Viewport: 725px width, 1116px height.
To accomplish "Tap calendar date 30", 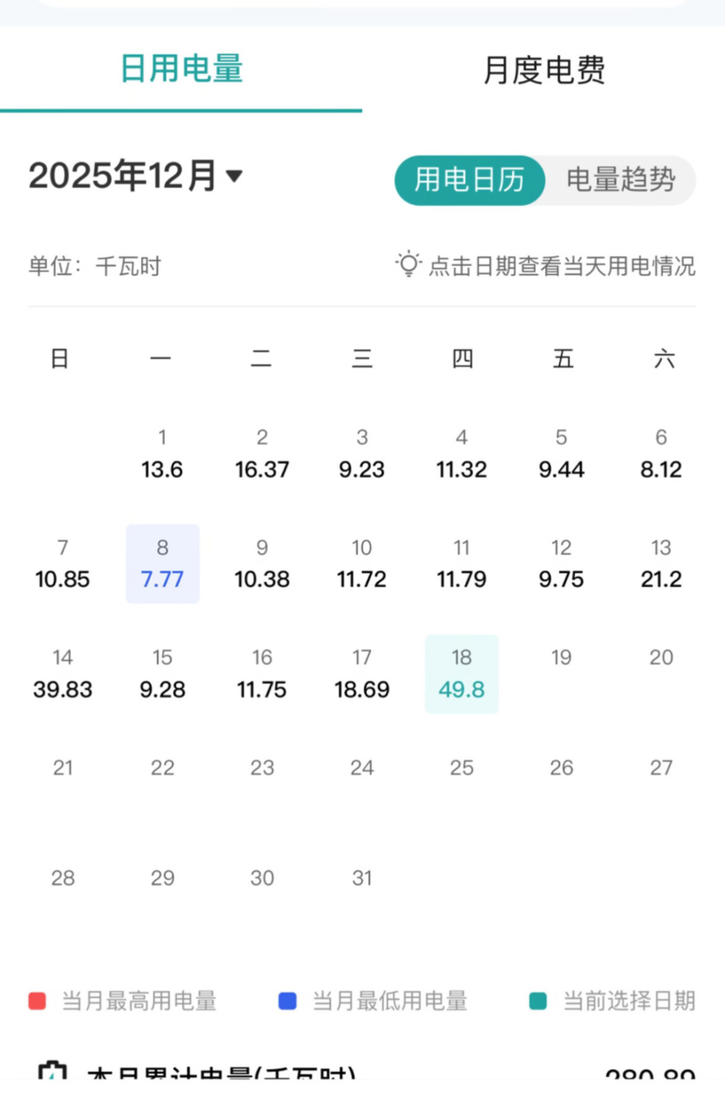I will [x=262, y=878].
